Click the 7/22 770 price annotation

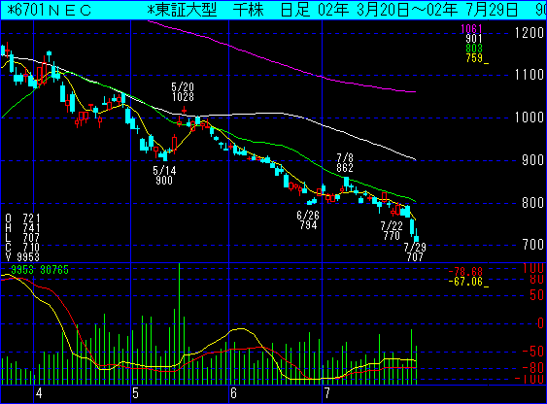click(x=392, y=230)
